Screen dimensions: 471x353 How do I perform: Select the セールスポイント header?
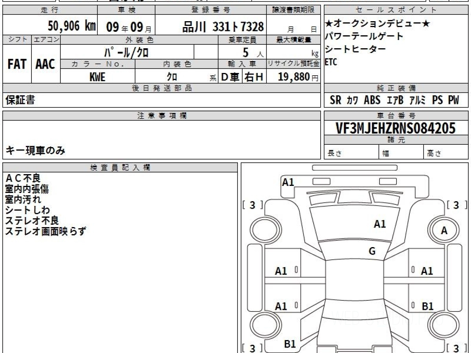(396, 10)
